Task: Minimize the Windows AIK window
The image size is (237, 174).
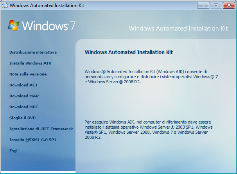Action: pos(203,5)
